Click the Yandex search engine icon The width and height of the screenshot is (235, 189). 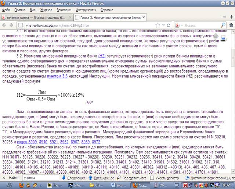pos(178,25)
